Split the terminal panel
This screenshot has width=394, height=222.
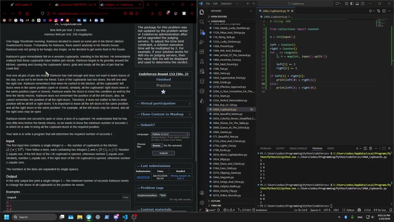tap(365, 148)
